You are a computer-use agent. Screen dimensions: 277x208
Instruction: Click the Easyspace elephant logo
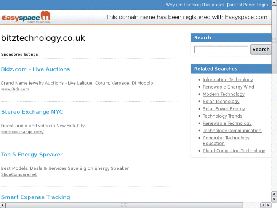pos(26,17)
